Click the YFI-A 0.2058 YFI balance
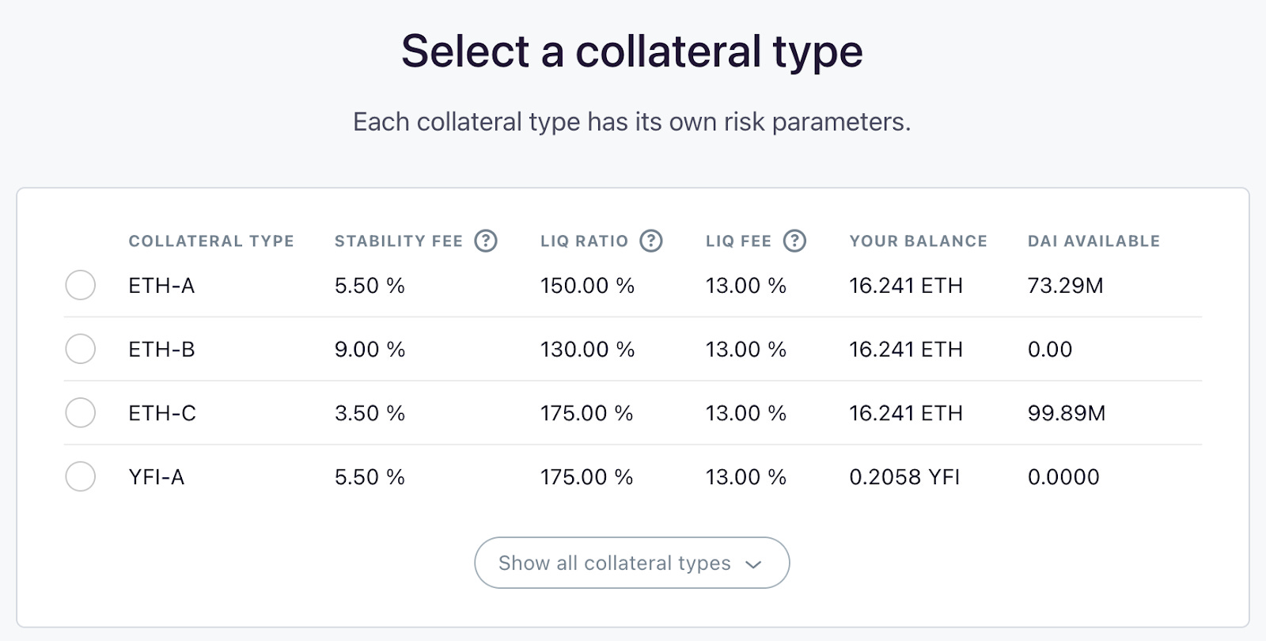This screenshot has height=641, width=1266. pyautogui.click(x=904, y=477)
